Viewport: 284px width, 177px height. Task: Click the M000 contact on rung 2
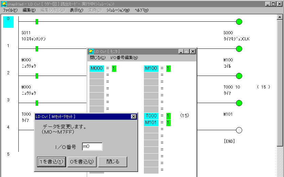[x=37, y=76]
